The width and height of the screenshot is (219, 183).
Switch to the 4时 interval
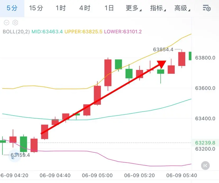(85, 8)
